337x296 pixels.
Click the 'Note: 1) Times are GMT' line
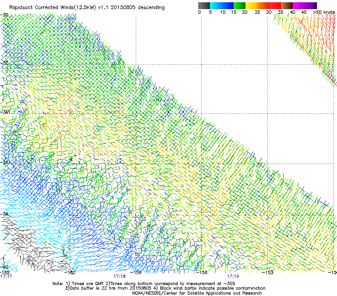[144, 284]
